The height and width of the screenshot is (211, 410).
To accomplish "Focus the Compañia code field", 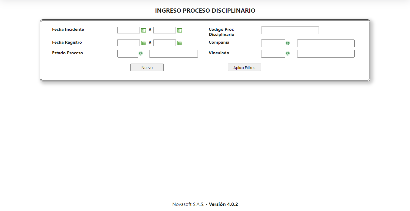I will point(273,43).
